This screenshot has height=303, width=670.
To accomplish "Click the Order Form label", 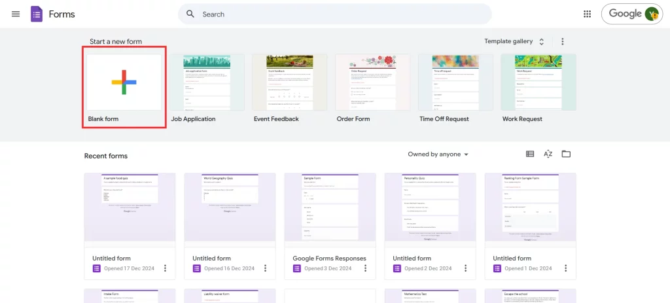I will click(353, 119).
